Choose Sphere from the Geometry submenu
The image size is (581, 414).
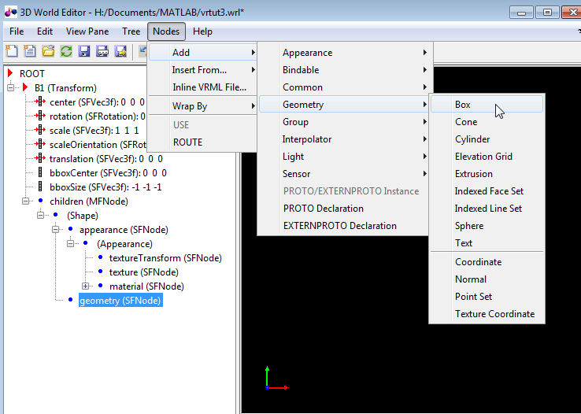(x=487, y=226)
